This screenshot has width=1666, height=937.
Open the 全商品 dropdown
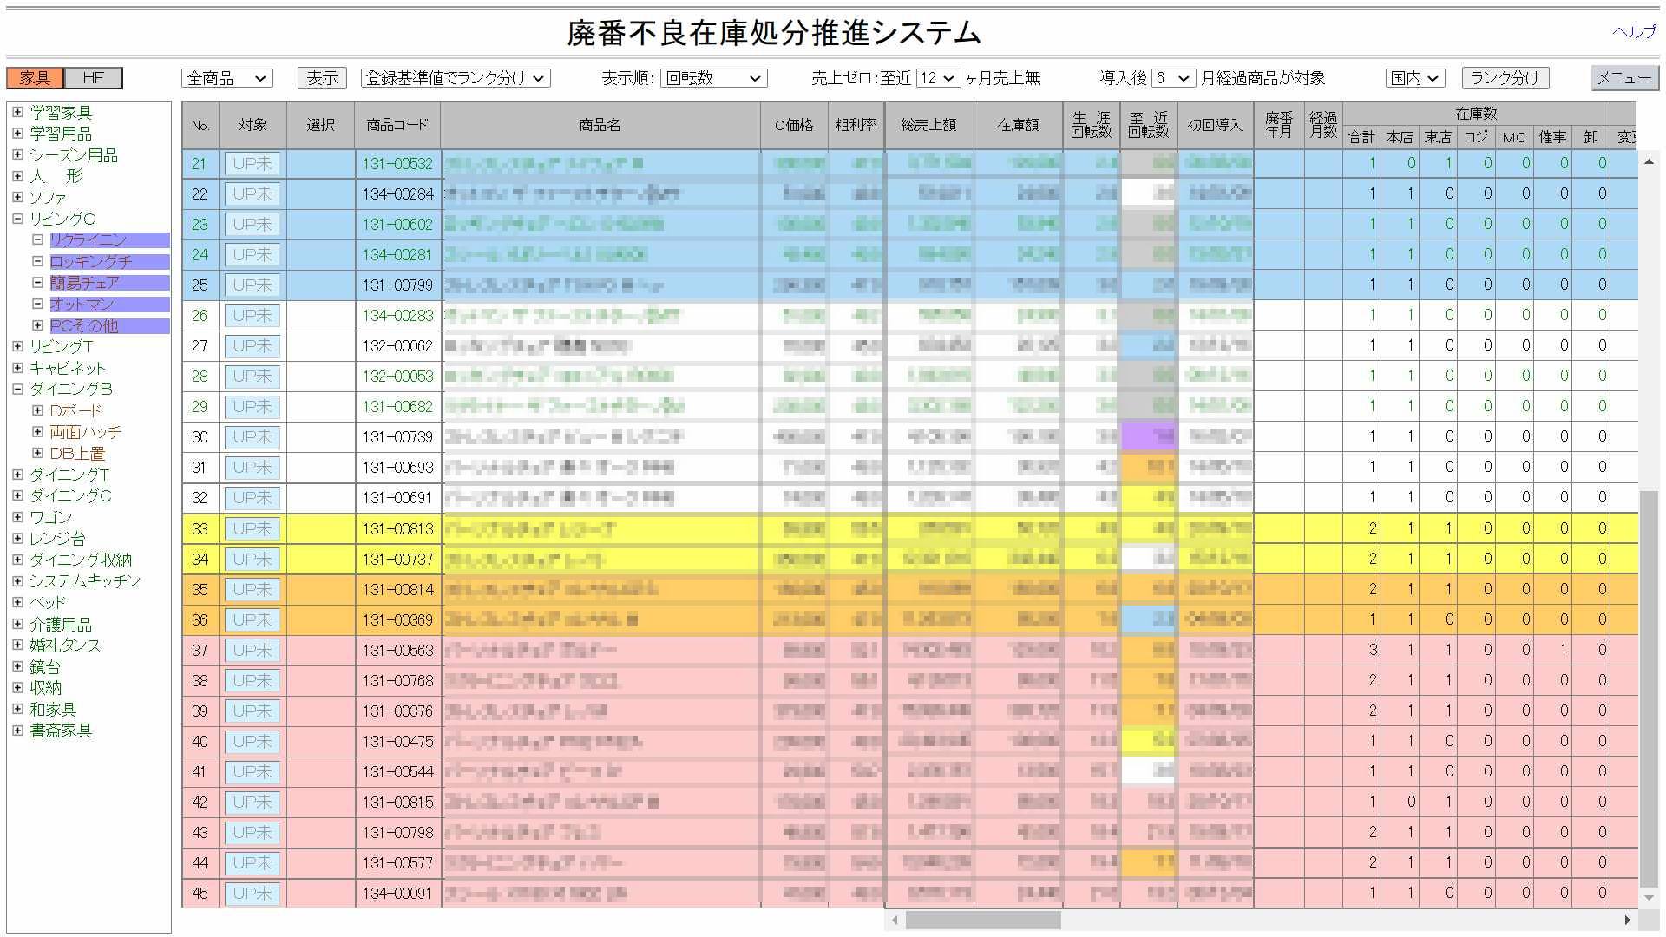(x=227, y=78)
